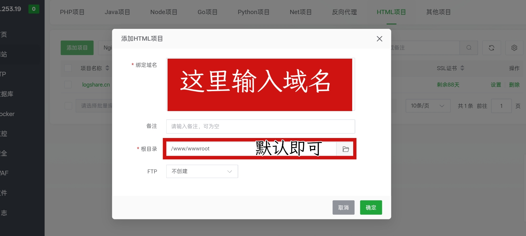Toggle the select-all checkbox in table header
Viewport: 526px width, 236px height.
coord(68,68)
